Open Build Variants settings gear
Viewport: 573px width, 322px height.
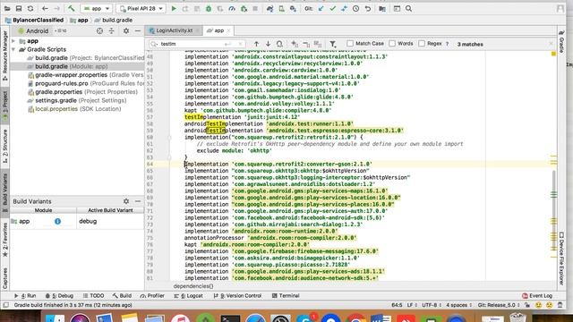coord(126,201)
